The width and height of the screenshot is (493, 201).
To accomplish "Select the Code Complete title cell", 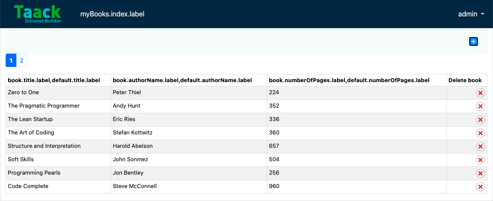I will [58, 186].
